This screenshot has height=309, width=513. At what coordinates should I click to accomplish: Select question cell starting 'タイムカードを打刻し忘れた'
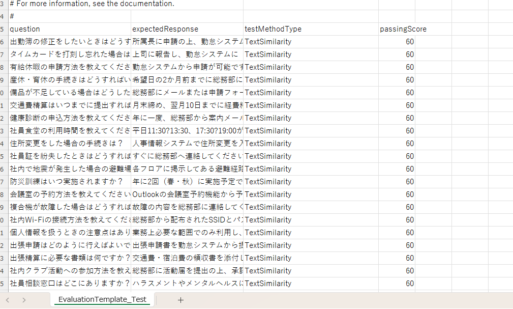[70, 54]
